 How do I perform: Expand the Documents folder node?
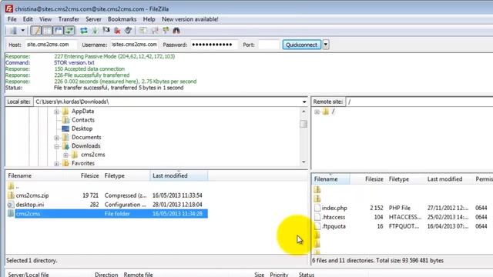tap(56, 138)
